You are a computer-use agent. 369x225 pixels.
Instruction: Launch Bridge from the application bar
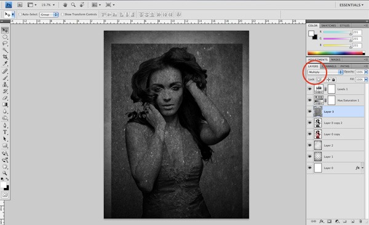(x=20, y=5)
